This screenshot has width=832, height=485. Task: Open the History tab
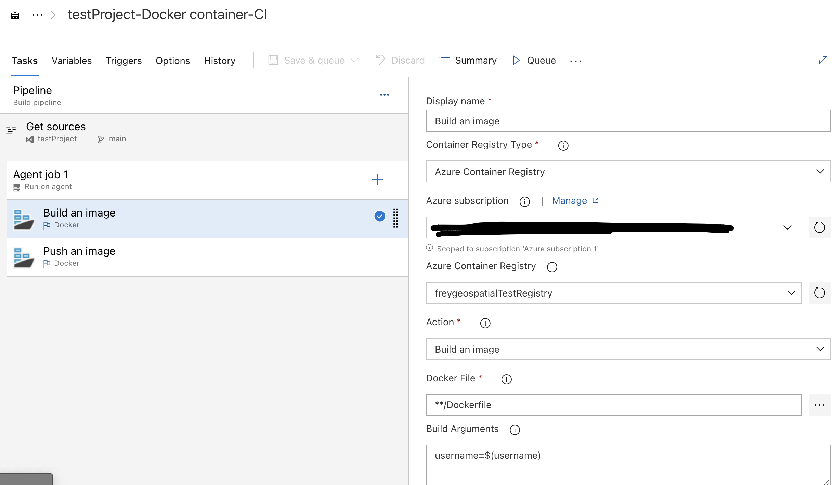[220, 61]
